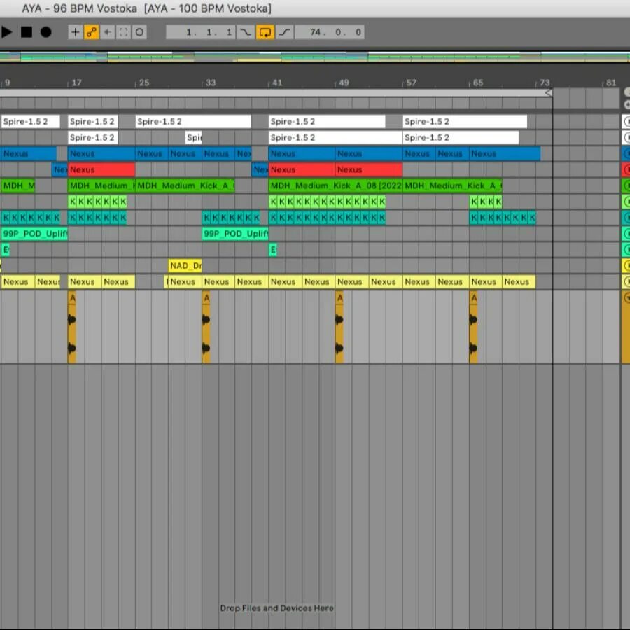Viewport: 630px width, 630px height.
Task: Select the red Nexus clip at bar 41
Action: click(302, 169)
